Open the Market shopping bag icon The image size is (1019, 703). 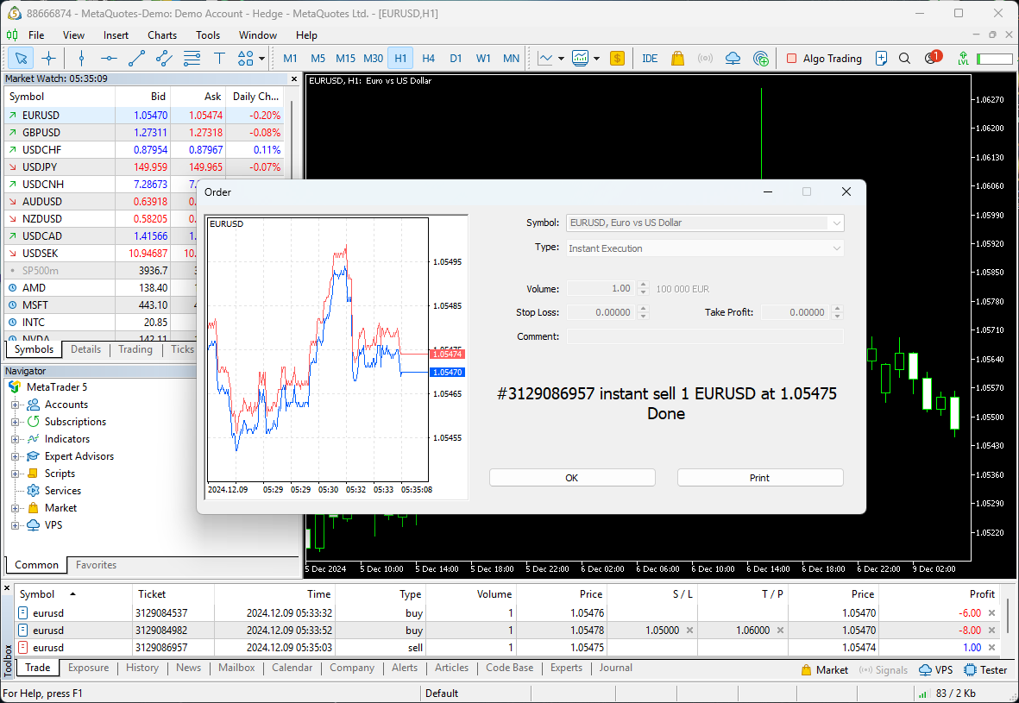pyautogui.click(x=678, y=59)
